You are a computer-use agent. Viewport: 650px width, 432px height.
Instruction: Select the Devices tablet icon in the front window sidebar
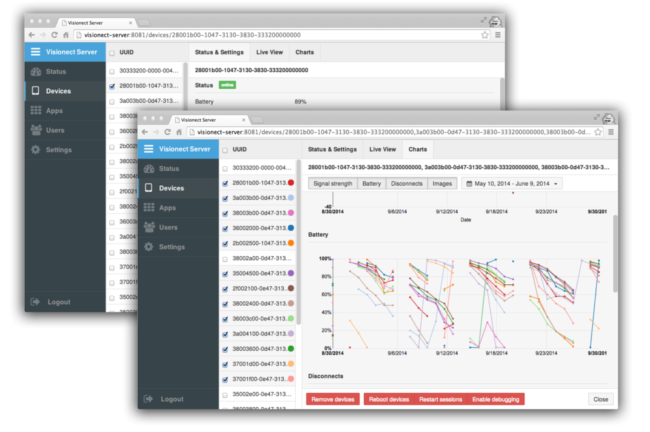149,188
